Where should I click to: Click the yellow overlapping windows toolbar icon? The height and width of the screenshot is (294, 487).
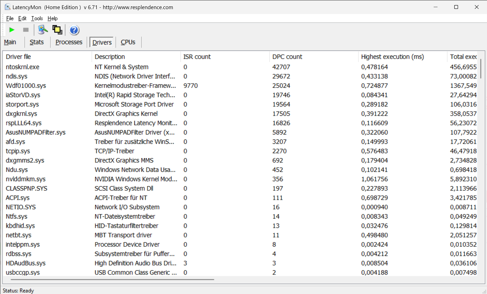(x=57, y=30)
